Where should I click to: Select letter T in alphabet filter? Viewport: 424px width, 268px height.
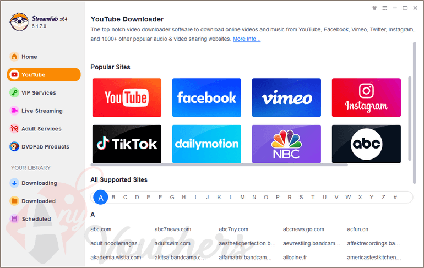coord(313,197)
